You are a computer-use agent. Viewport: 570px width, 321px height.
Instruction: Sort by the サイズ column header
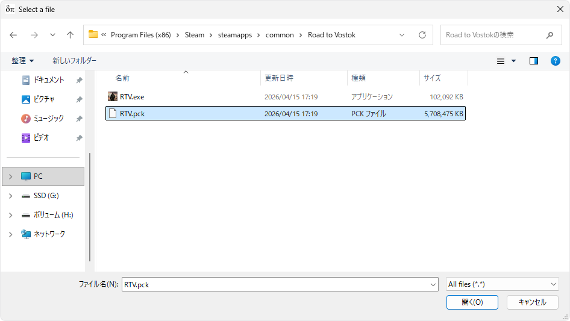pos(432,78)
